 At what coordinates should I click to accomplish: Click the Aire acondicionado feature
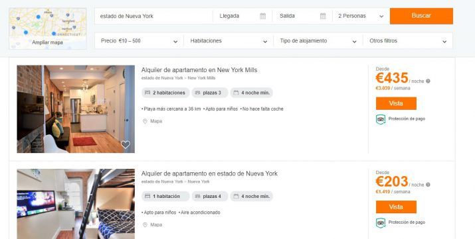199,213
